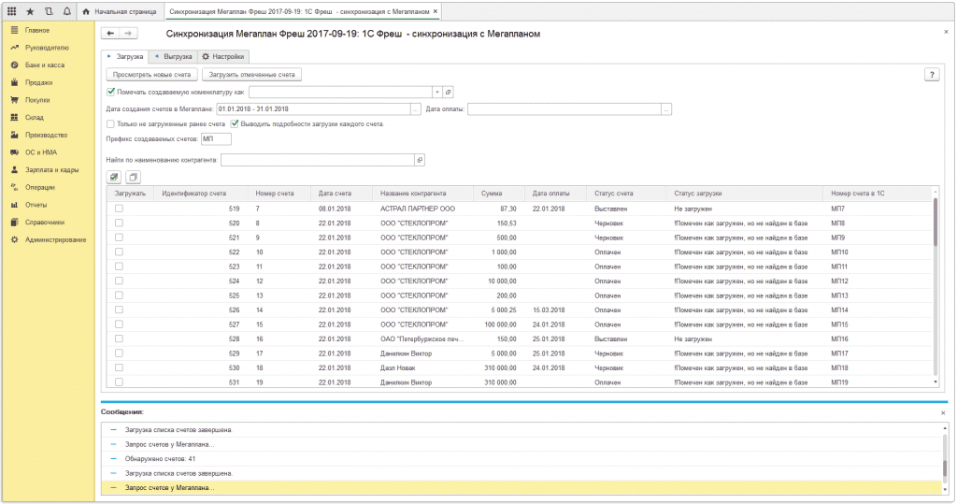
Task: Open help with the question mark button
Action: (931, 74)
